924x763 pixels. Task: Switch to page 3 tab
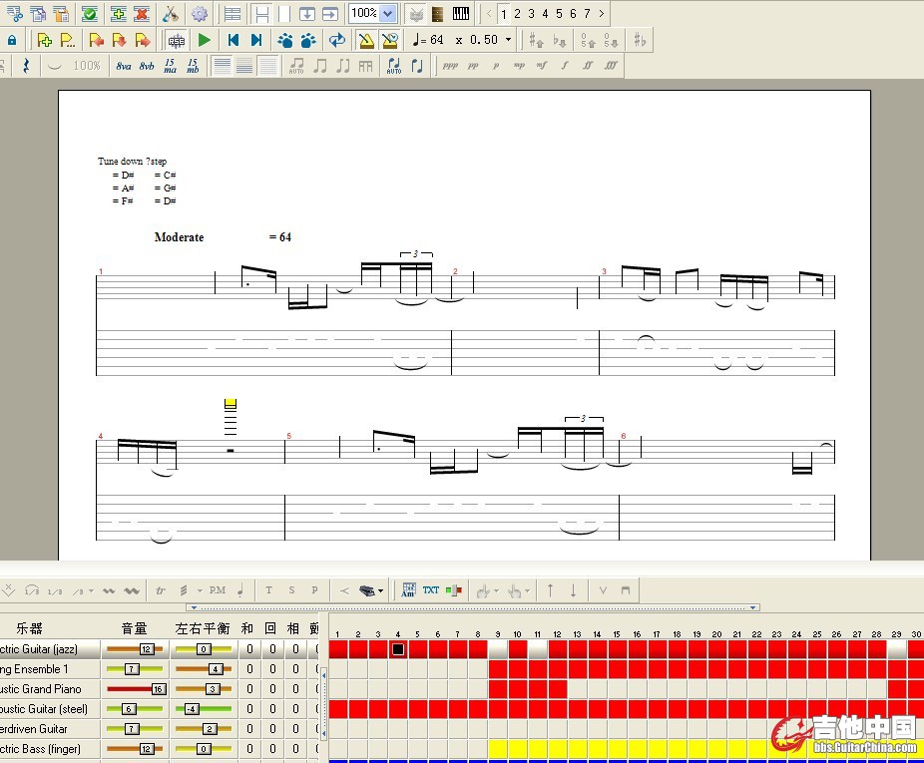(531, 14)
